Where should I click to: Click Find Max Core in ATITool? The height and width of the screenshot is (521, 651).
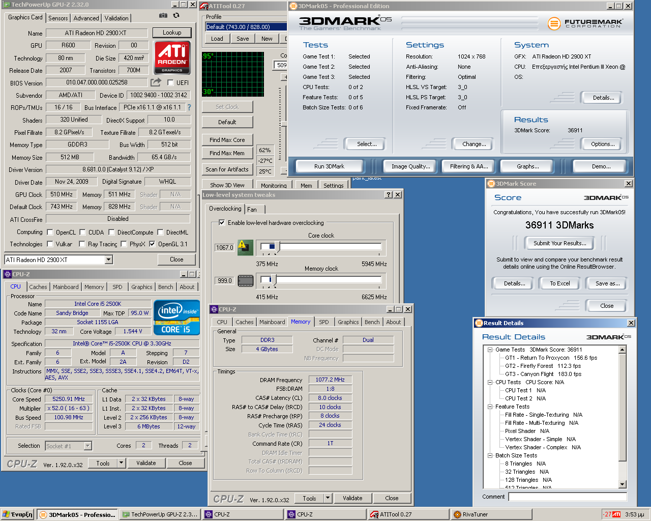pos(227,140)
